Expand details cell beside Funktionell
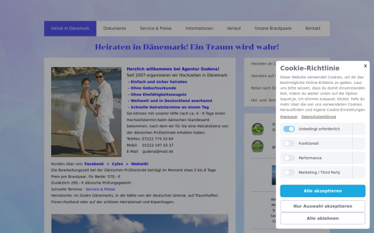 pos(359,144)
